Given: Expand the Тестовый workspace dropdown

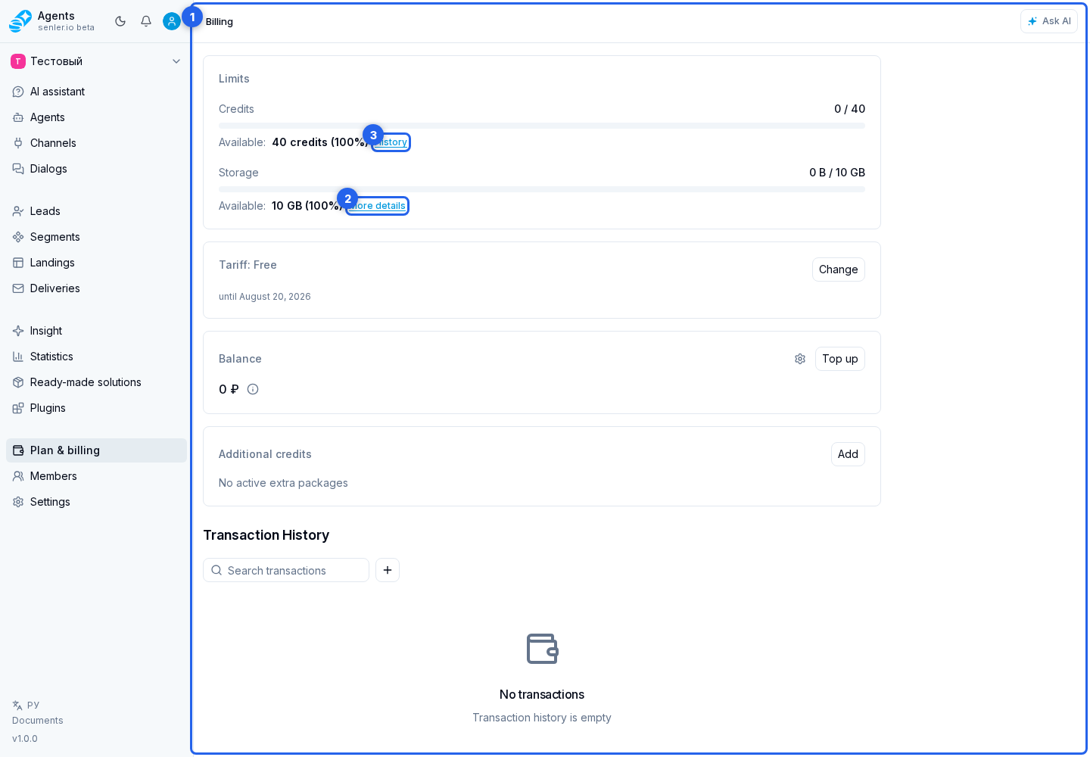Looking at the screenshot, I should click(x=96, y=61).
